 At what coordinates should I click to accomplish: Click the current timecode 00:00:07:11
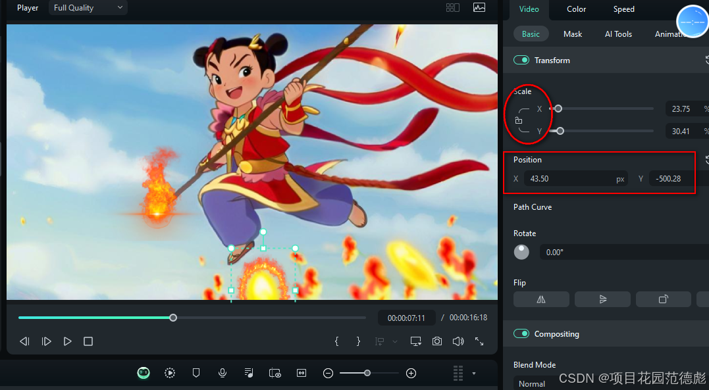click(406, 318)
